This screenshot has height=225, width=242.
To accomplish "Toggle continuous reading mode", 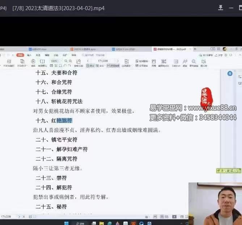I will [113, 66].
